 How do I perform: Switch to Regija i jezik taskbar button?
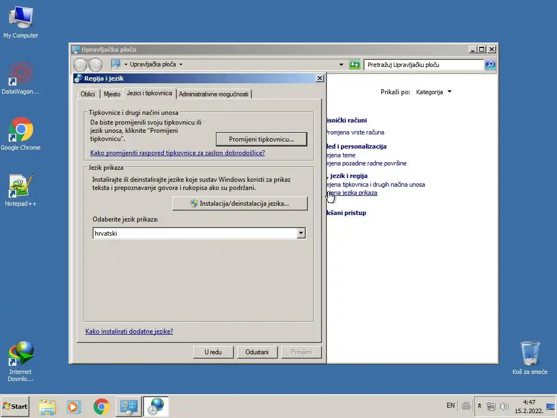tap(156, 407)
